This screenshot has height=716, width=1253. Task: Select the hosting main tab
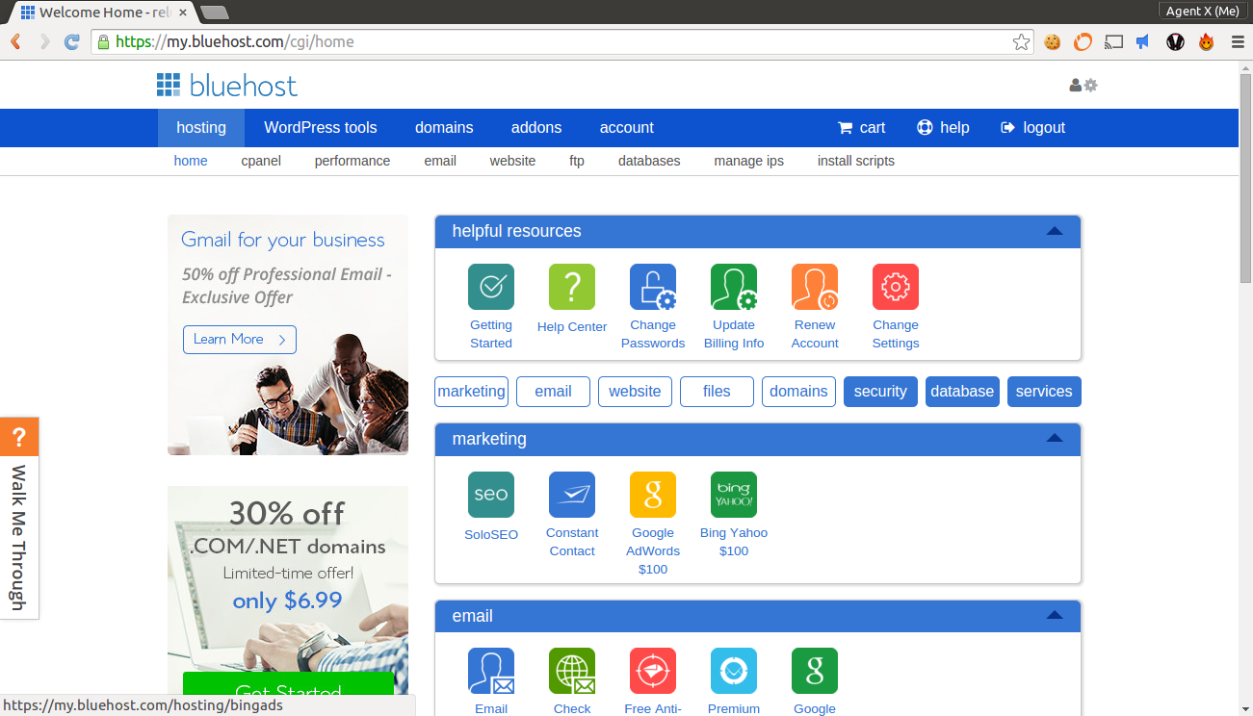click(x=201, y=128)
